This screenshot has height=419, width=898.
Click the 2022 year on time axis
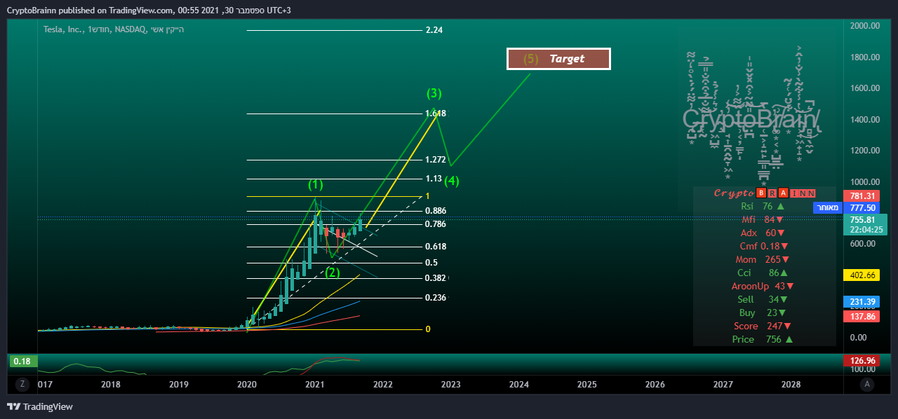382,384
